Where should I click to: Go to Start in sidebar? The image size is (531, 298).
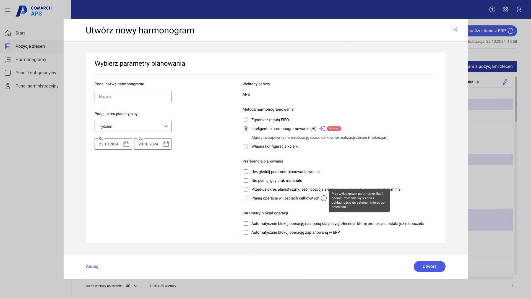32,33
